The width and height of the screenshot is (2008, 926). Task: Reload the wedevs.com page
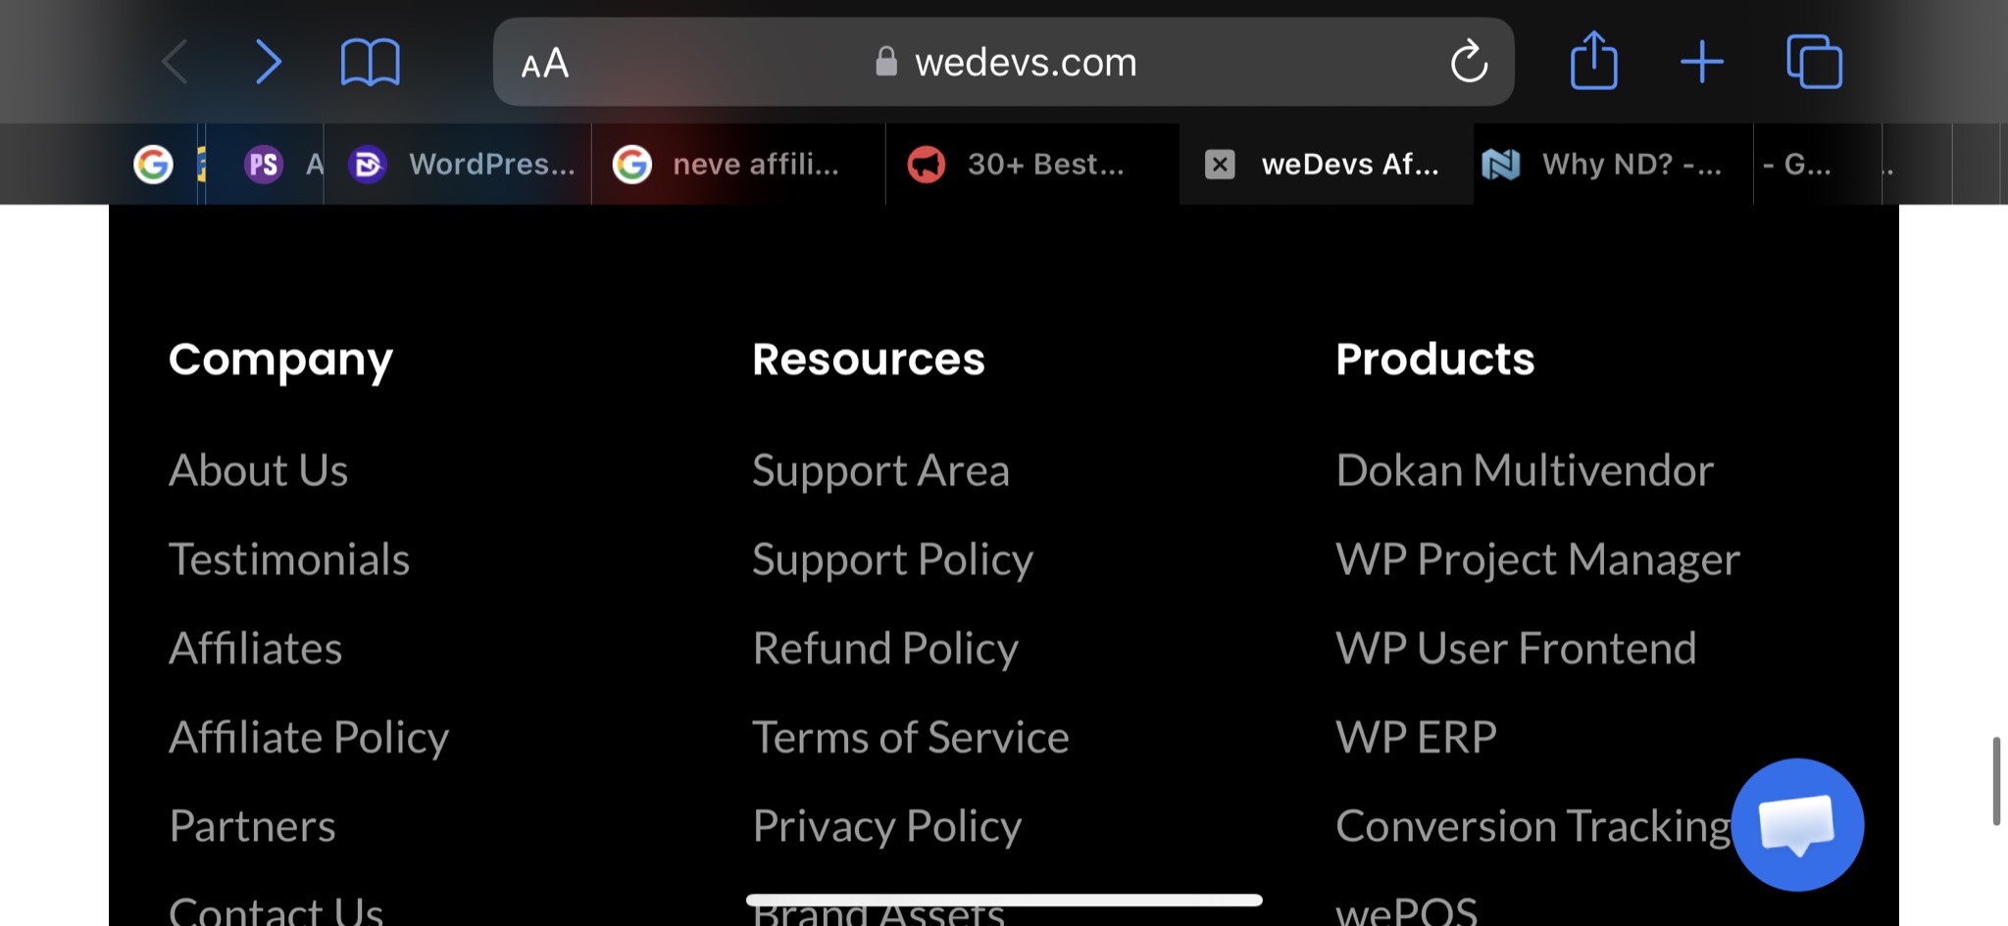1468,63
